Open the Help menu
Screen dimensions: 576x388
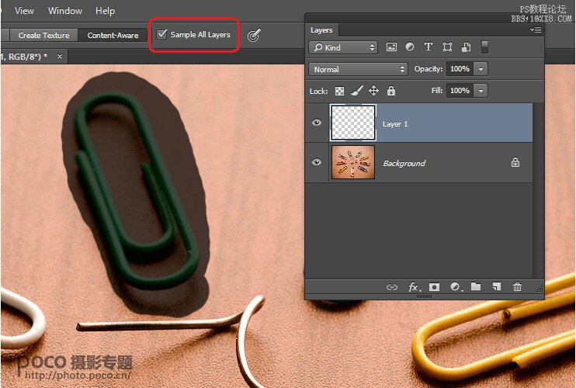click(x=105, y=11)
